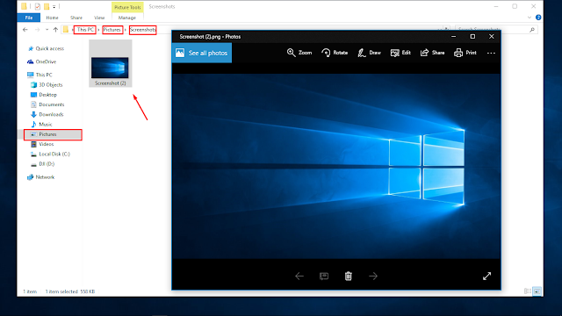Open Music in navigation pane
Screen dimensions: 562x316
(x=41, y=125)
